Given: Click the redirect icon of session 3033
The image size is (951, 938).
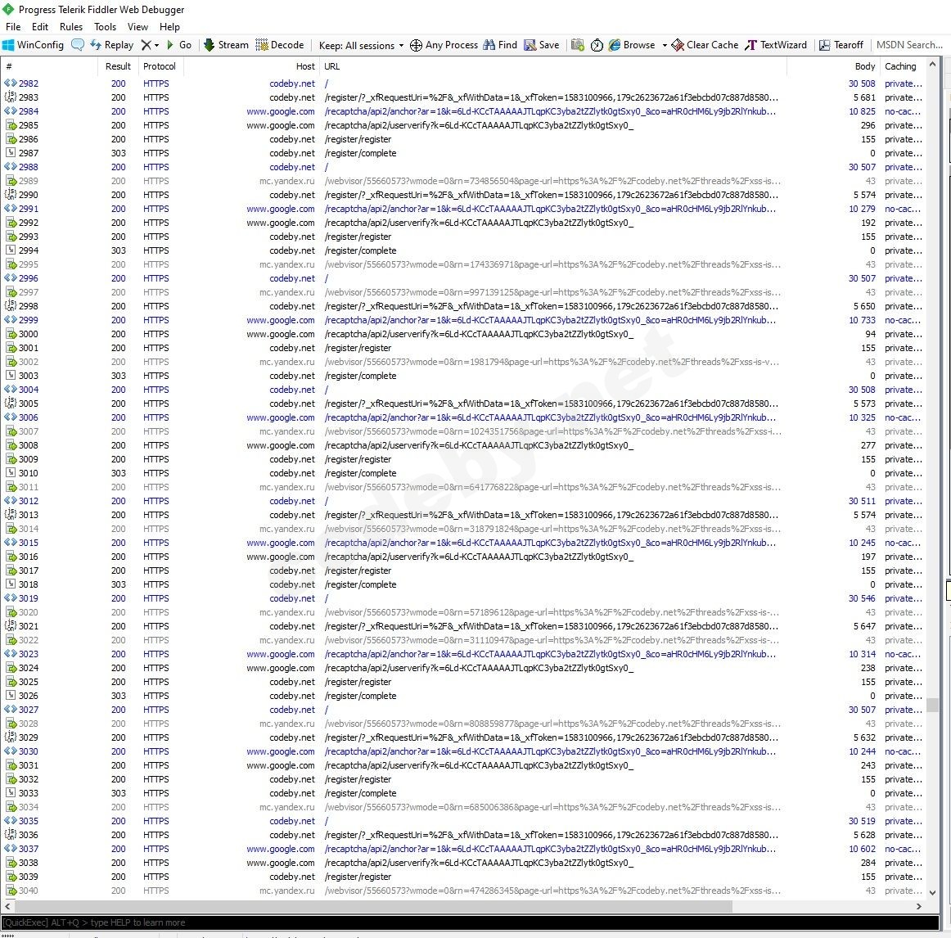Looking at the screenshot, I should click(x=11, y=793).
